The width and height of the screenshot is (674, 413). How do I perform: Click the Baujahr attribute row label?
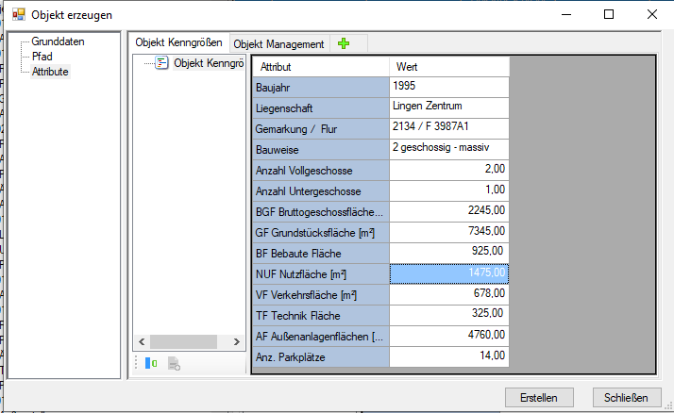coord(321,87)
